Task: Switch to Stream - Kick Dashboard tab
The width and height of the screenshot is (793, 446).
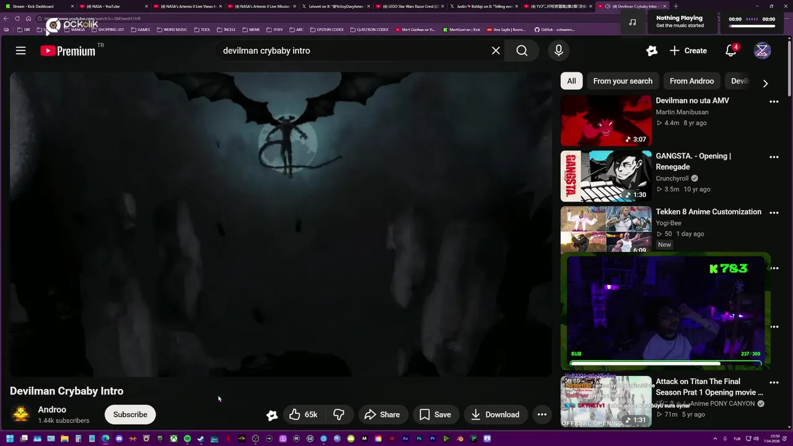Action: click(37, 6)
